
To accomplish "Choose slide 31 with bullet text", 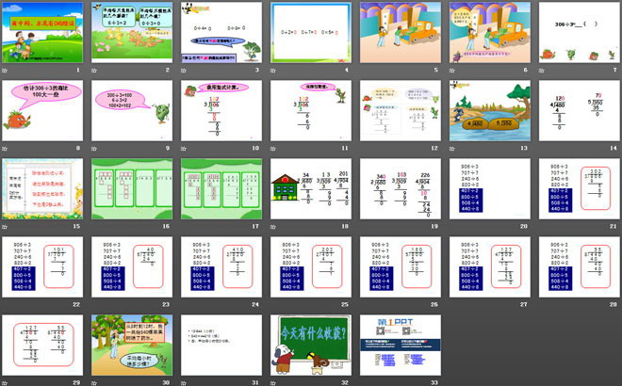I will click(x=218, y=344).
